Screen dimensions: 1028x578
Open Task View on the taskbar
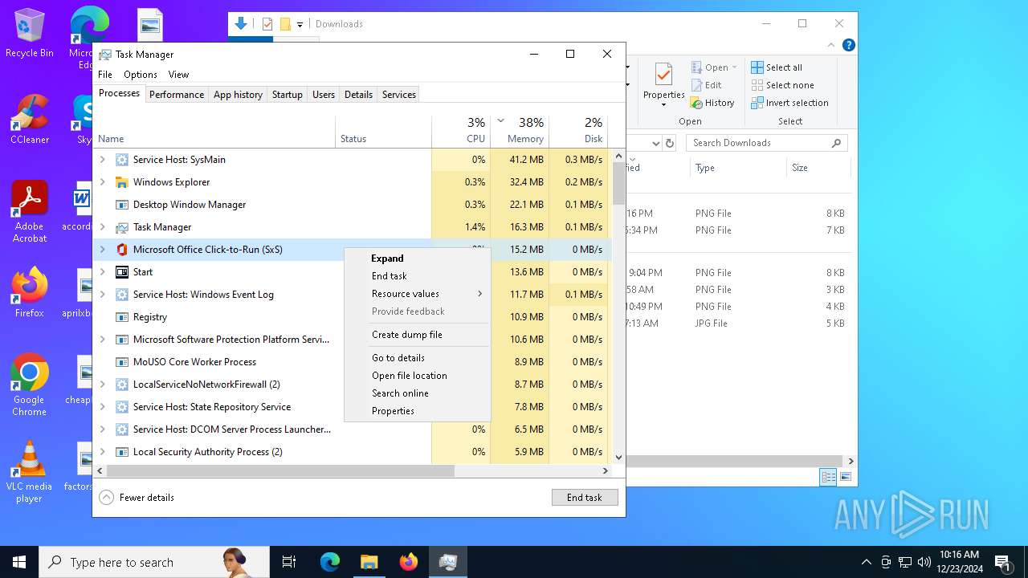point(289,562)
